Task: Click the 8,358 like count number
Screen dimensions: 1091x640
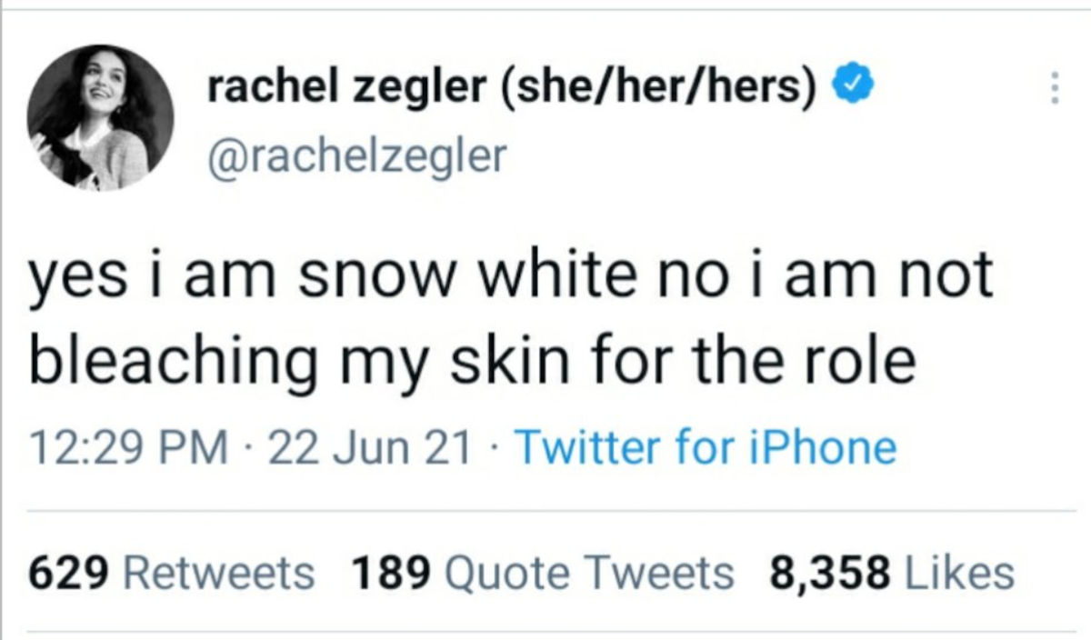Action: [x=828, y=573]
